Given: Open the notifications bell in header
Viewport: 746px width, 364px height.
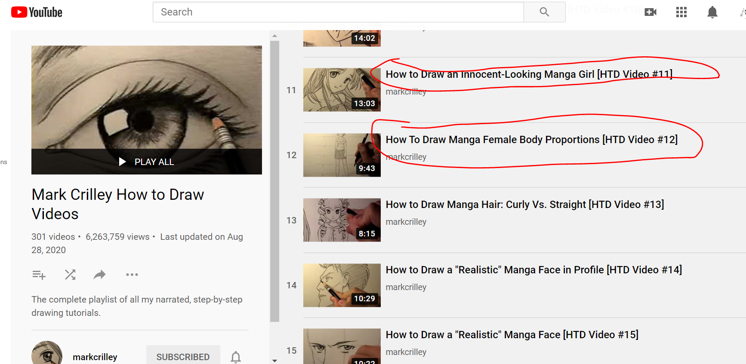Looking at the screenshot, I should tap(712, 12).
